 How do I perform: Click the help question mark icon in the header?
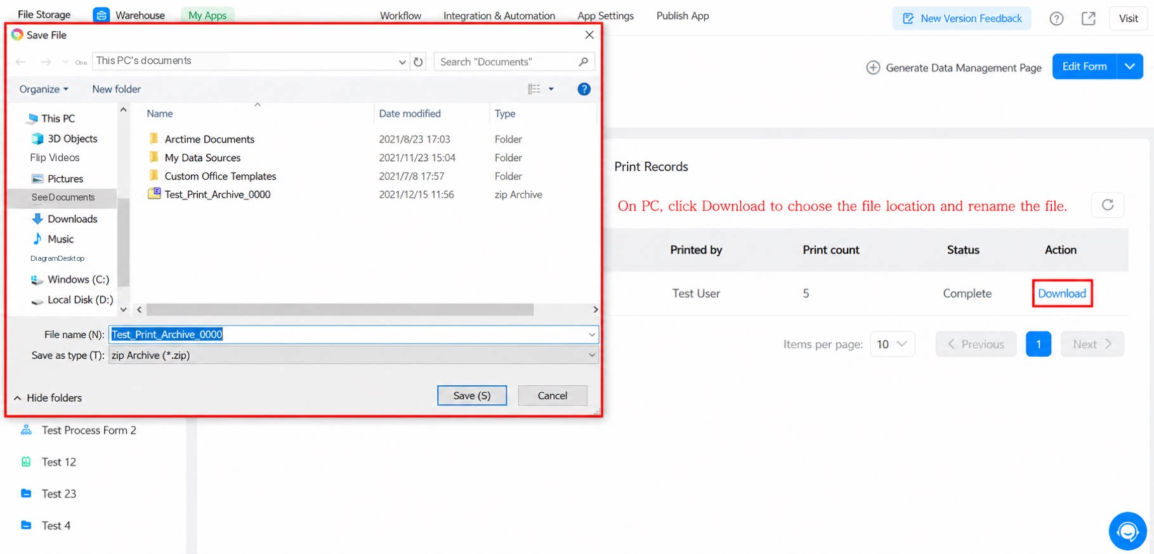pyautogui.click(x=1056, y=18)
